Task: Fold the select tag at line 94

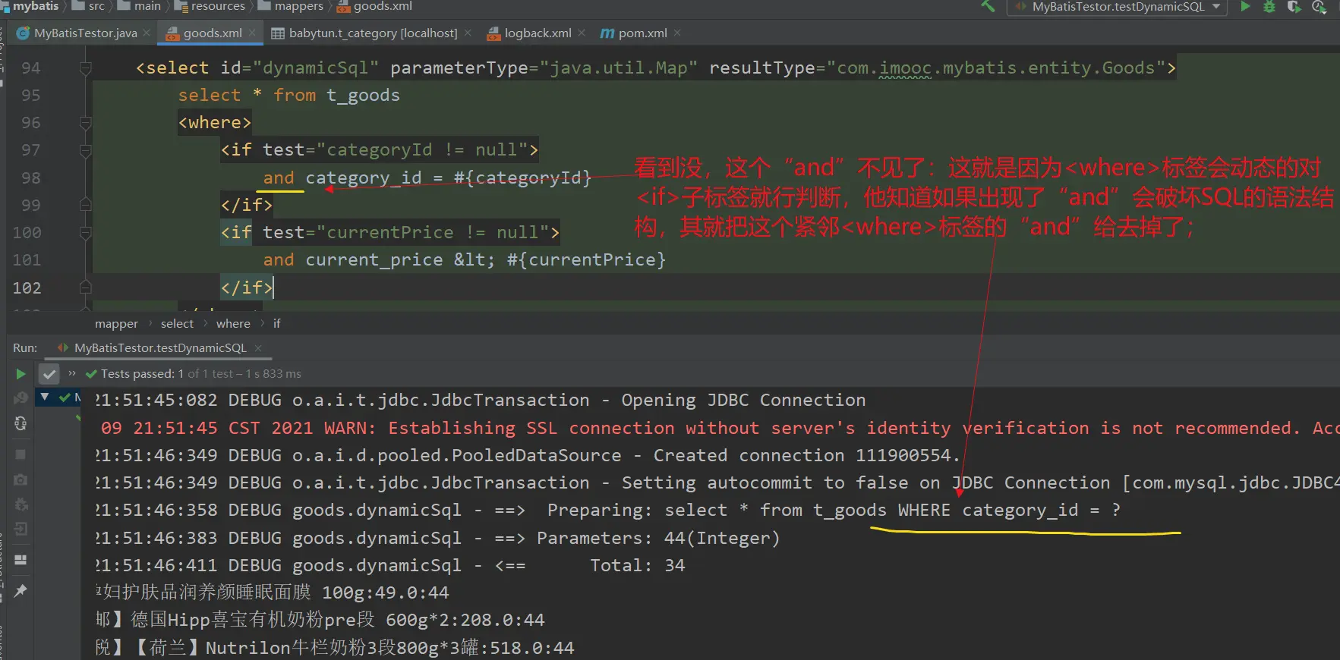Action: tap(85, 68)
